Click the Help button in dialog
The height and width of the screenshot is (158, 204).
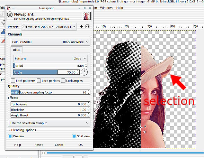point(18,145)
